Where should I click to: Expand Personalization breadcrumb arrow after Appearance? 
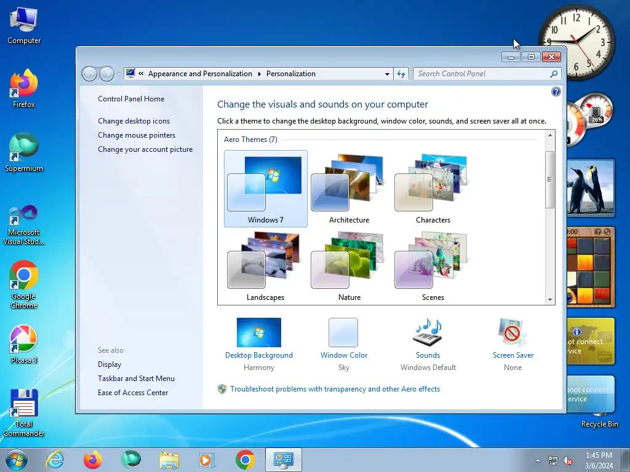[x=259, y=74]
